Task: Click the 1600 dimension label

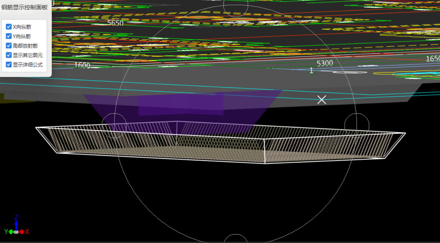Action: coord(82,65)
